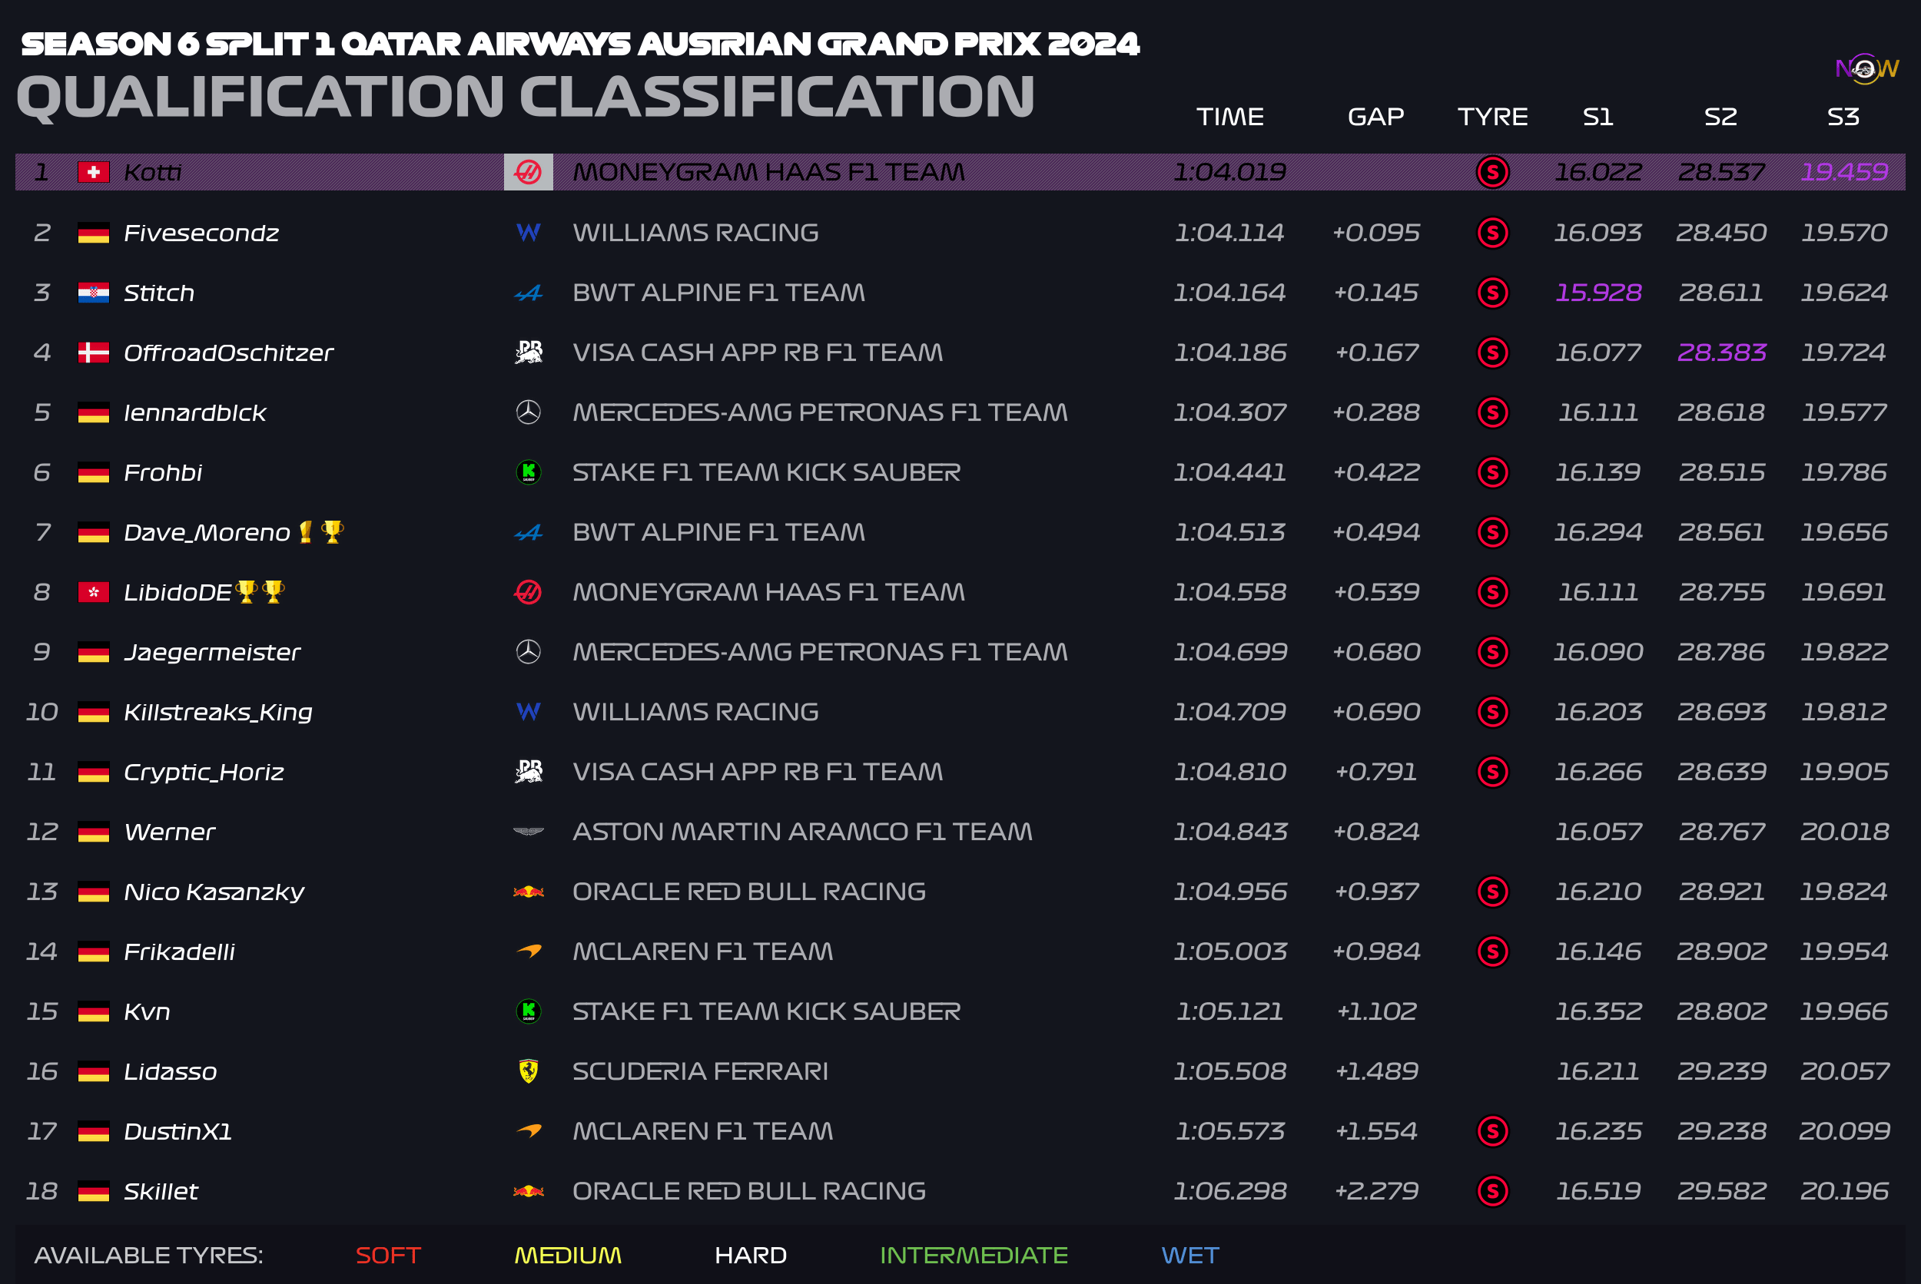The image size is (1921, 1284).
Task: Click the McLaren logo in DustinX1's row
Action: (x=529, y=1131)
